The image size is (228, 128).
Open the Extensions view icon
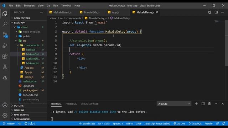pos(5,56)
